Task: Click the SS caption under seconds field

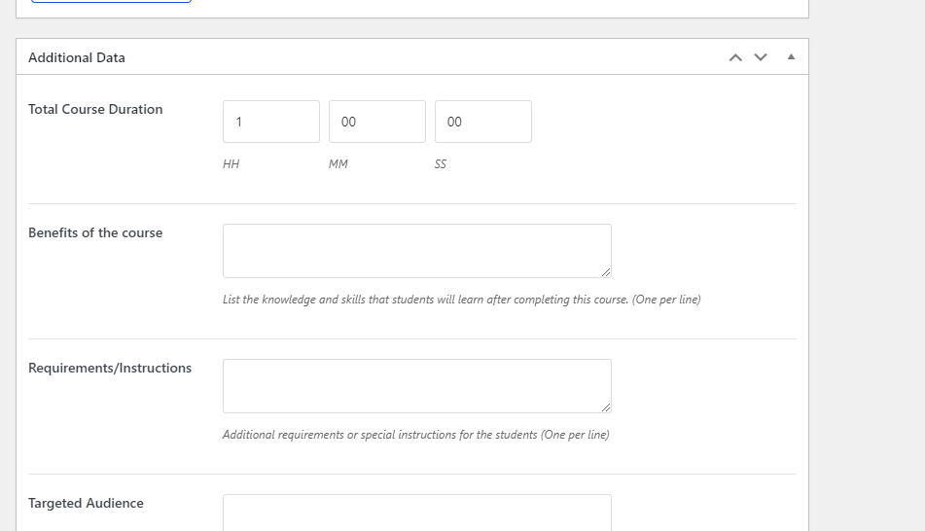Action: [x=441, y=164]
